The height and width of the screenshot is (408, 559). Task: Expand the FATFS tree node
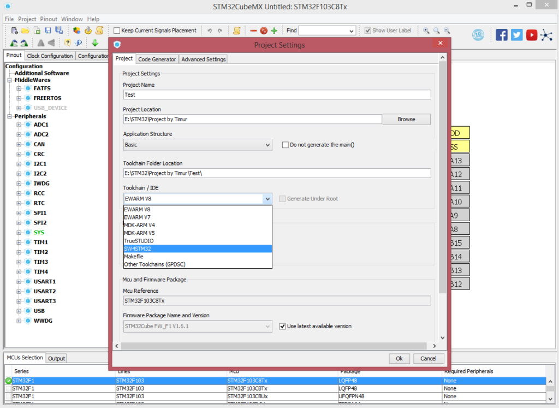tap(19, 88)
